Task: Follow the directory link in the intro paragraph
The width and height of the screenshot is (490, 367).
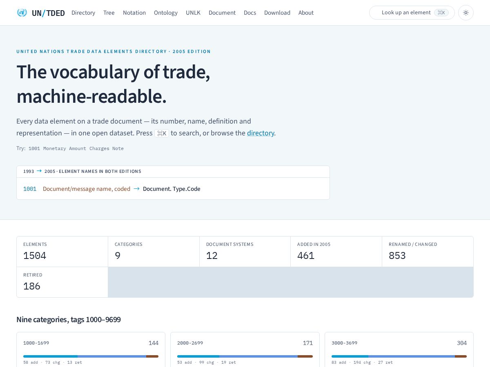Action: coord(261,133)
